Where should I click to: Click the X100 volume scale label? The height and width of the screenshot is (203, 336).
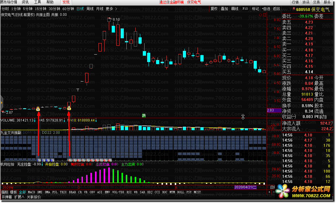pyautogui.click(x=271, y=128)
